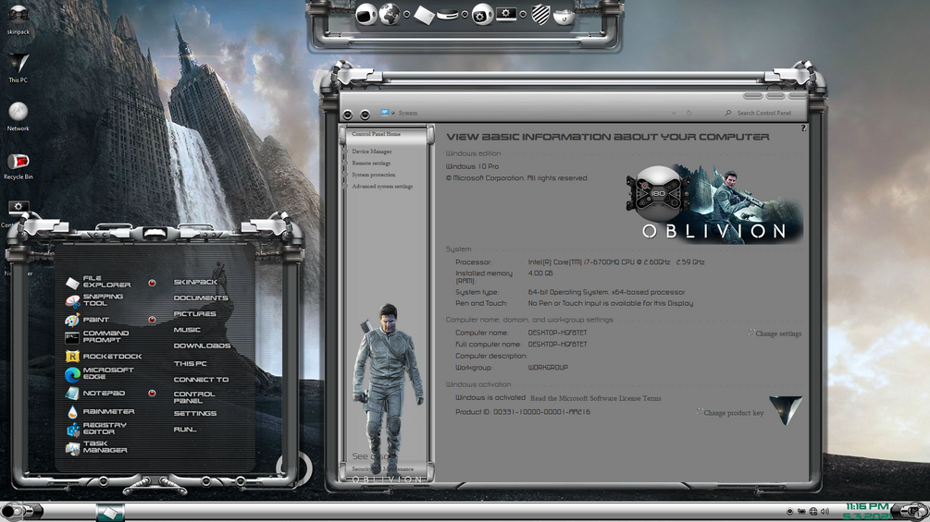Click the monitor with gear dock icon
Image resolution: width=930 pixels, height=522 pixels.
click(x=506, y=14)
